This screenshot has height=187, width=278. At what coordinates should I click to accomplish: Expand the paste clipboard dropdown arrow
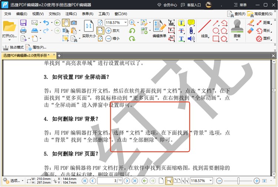pyautogui.click(x=79, y=31)
